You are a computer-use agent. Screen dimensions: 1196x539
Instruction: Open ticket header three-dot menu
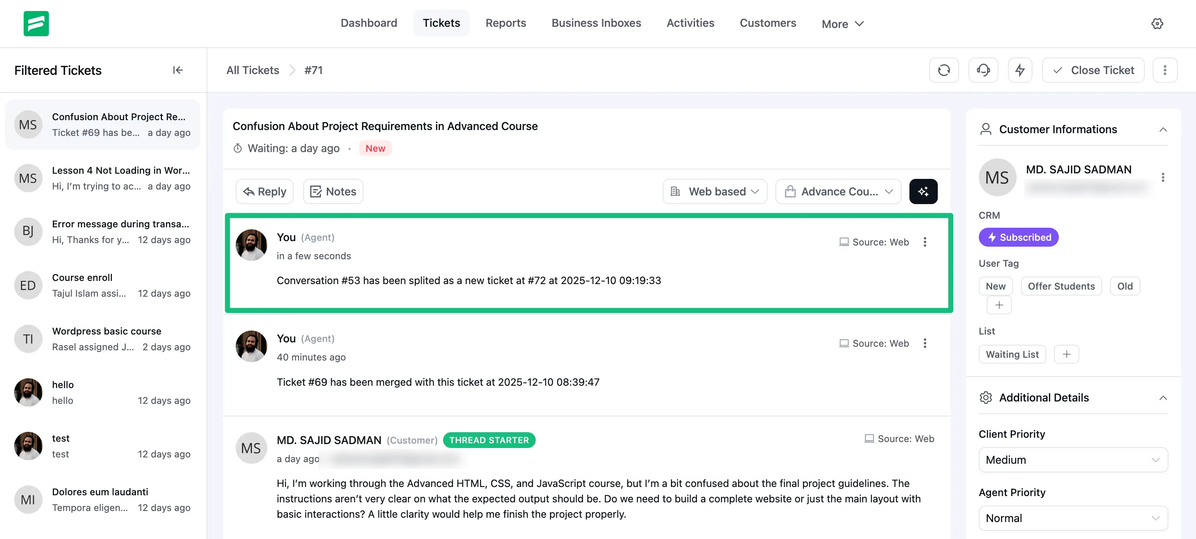click(1164, 70)
